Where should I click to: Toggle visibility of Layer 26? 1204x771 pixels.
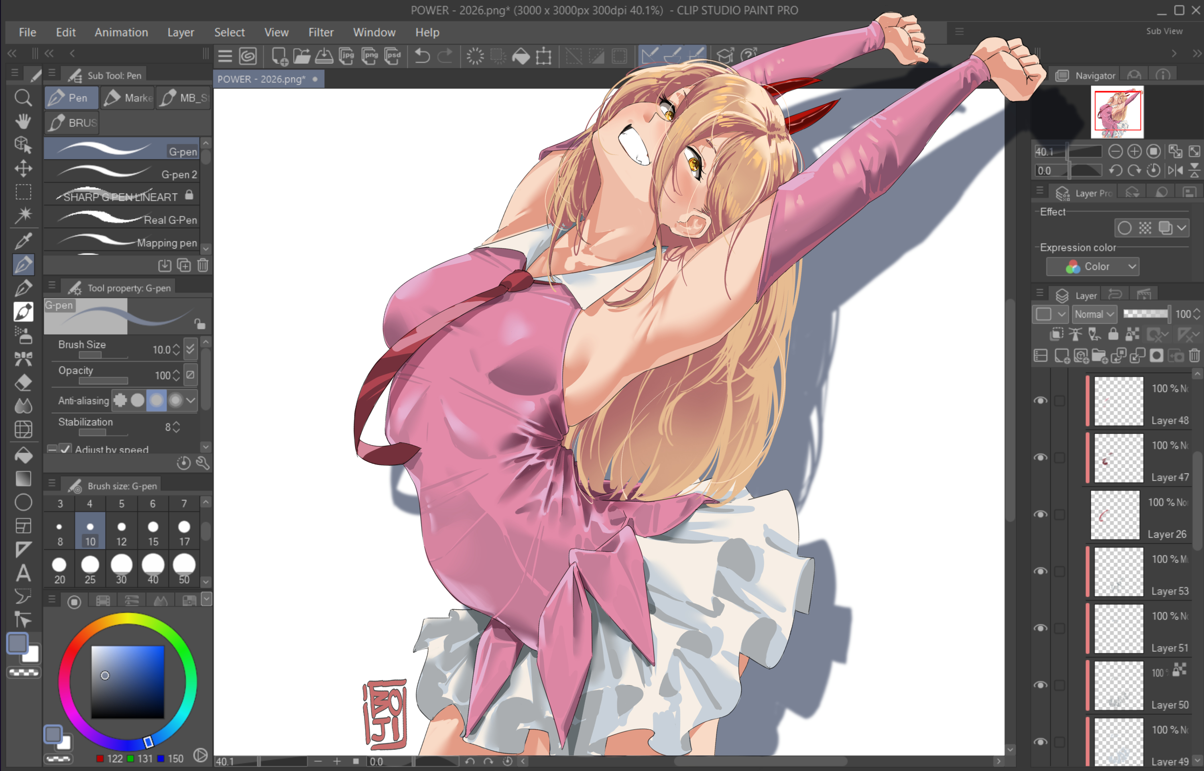coord(1041,515)
